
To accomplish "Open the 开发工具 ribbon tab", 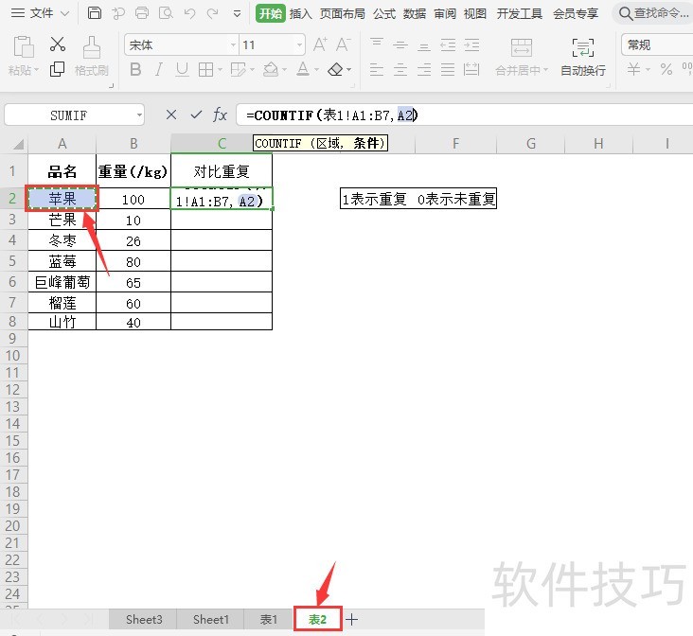I will (x=520, y=13).
